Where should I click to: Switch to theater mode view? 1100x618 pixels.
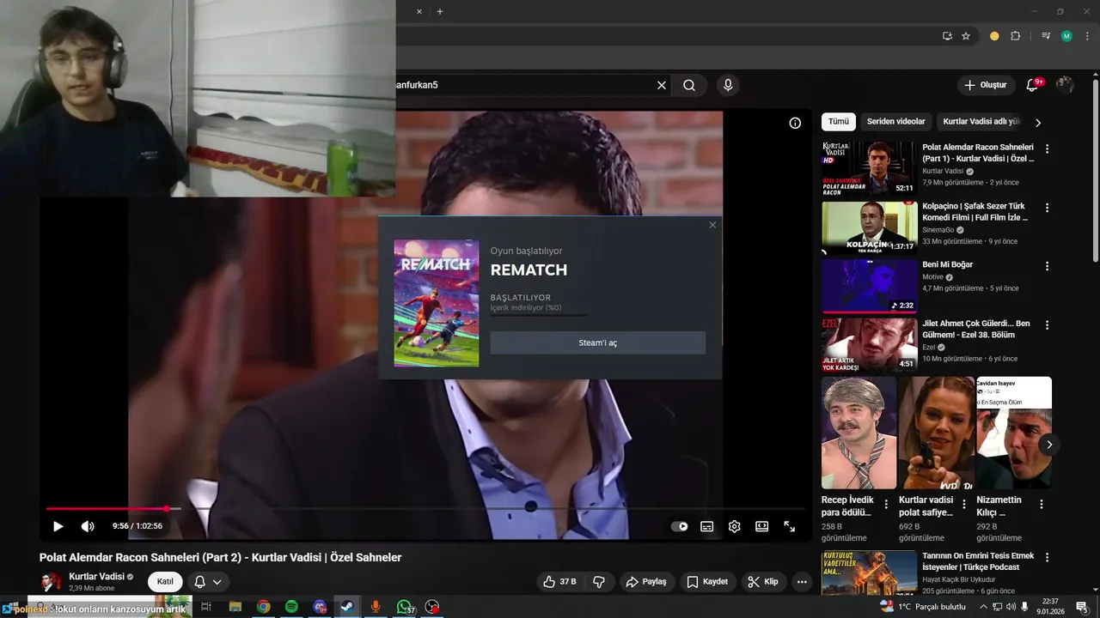coord(761,526)
